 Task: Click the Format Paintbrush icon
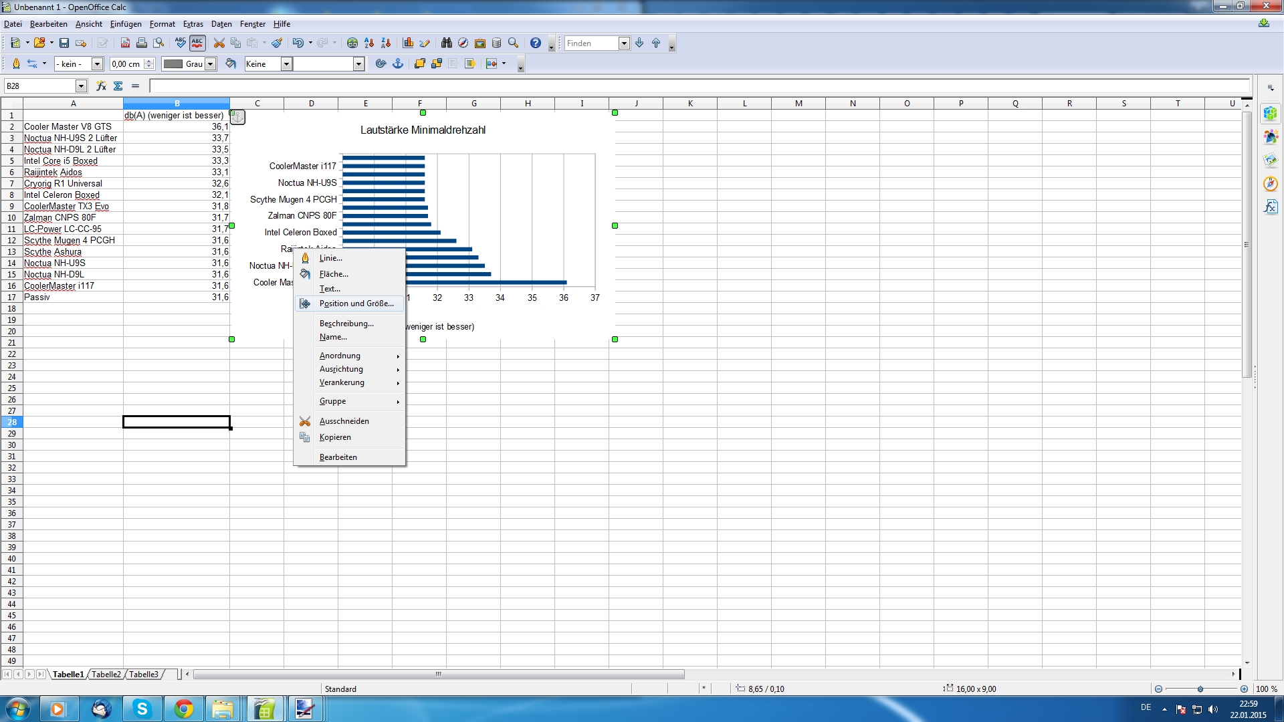point(277,43)
